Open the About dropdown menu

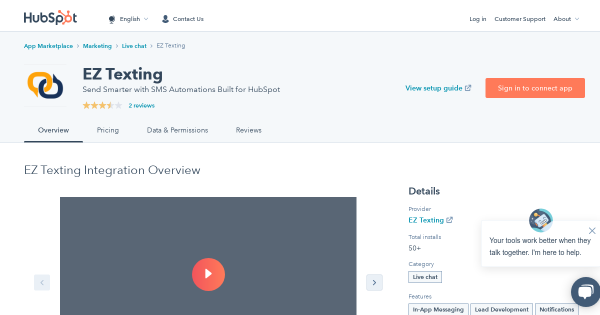565,19
